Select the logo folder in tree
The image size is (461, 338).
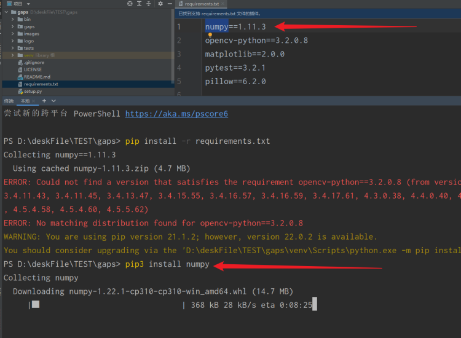coord(26,41)
